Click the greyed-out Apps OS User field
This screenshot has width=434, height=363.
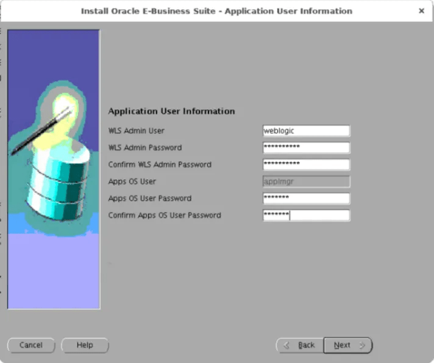pos(306,181)
